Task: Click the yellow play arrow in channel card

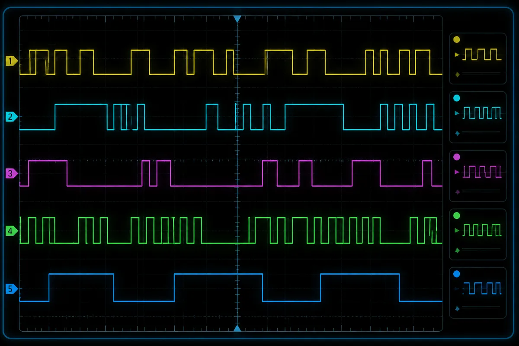Action: (457, 55)
